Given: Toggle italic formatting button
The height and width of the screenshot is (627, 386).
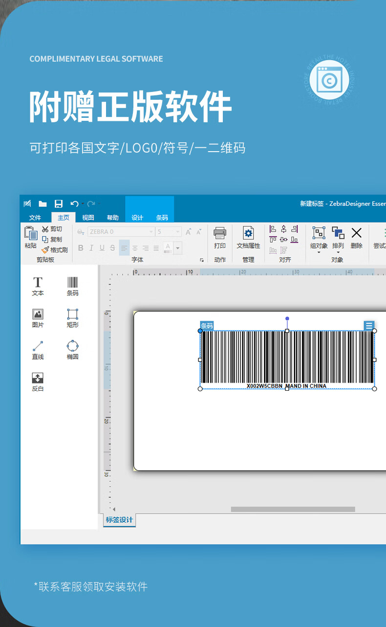Looking at the screenshot, I should [x=91, y=248].
